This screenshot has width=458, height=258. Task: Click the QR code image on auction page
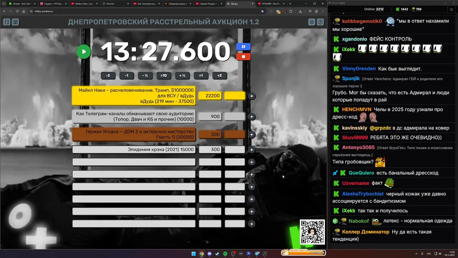[x=312, y=232]
